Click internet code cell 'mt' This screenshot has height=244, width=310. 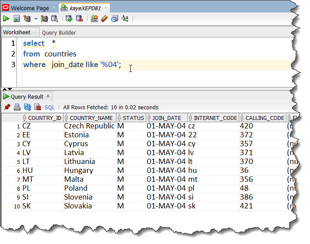pyautogui.click(x=213, y=180)
